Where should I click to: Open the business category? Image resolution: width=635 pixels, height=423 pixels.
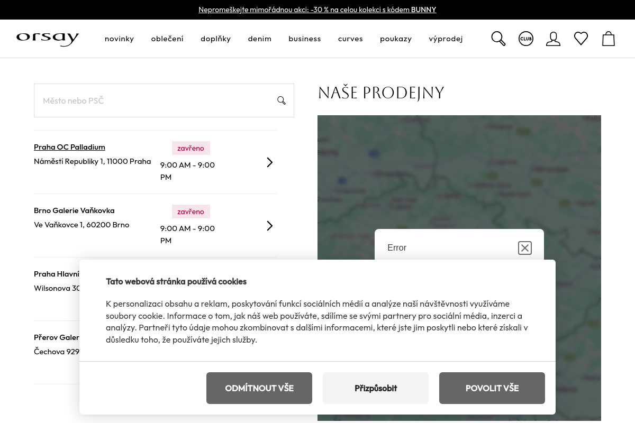[304, 39]
